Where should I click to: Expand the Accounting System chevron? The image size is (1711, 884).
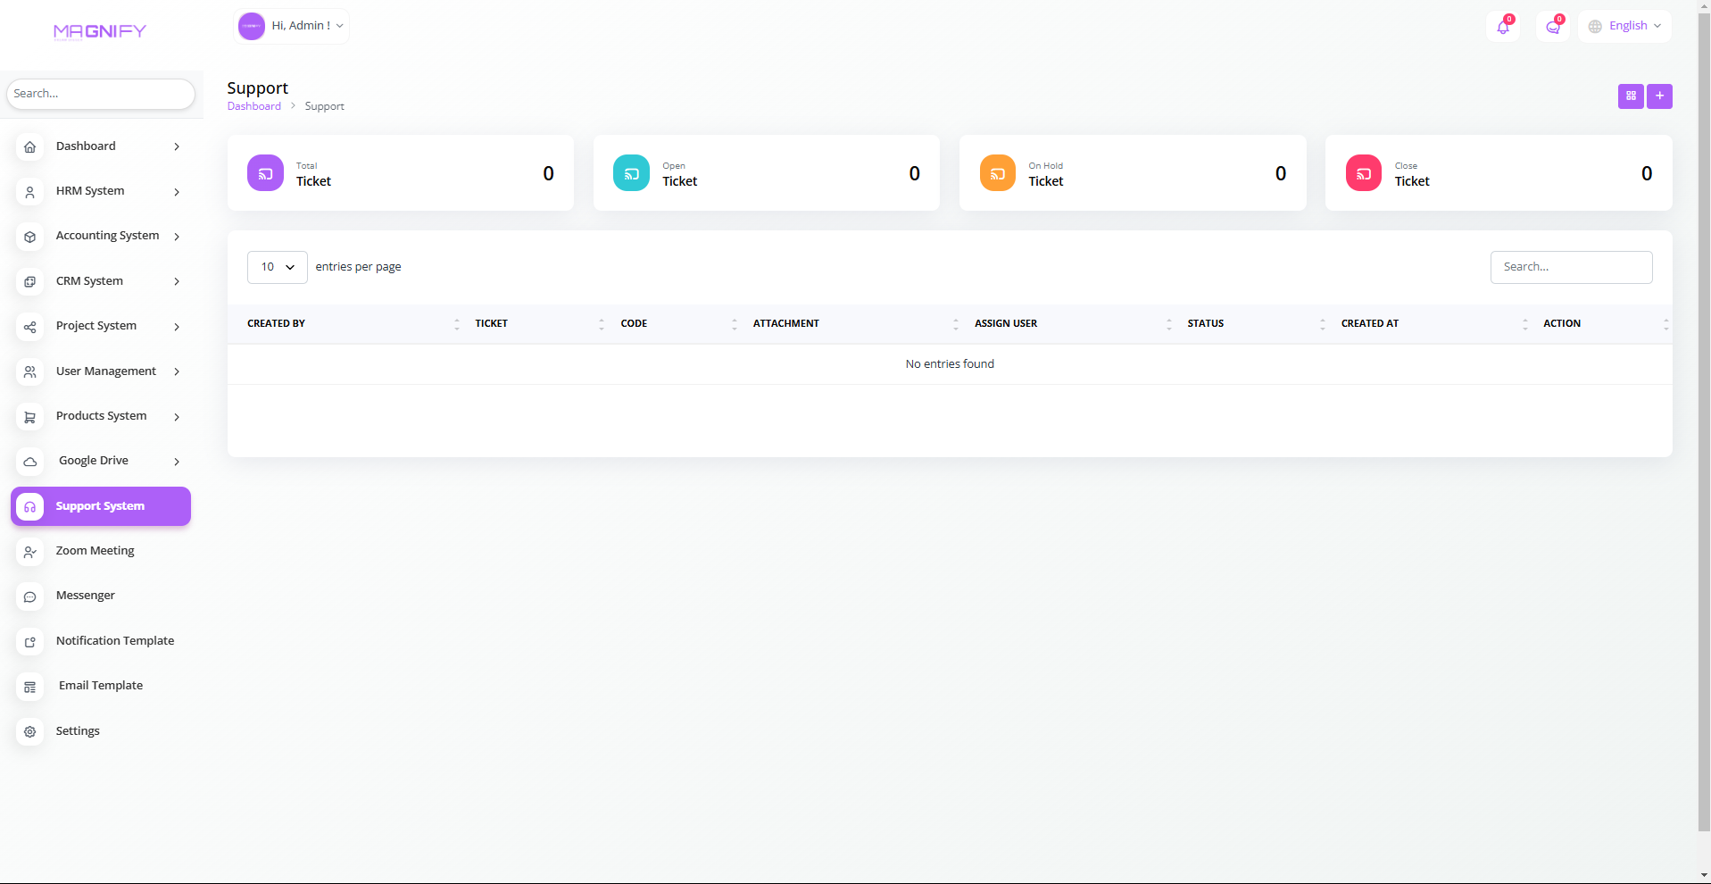point(177,237)
